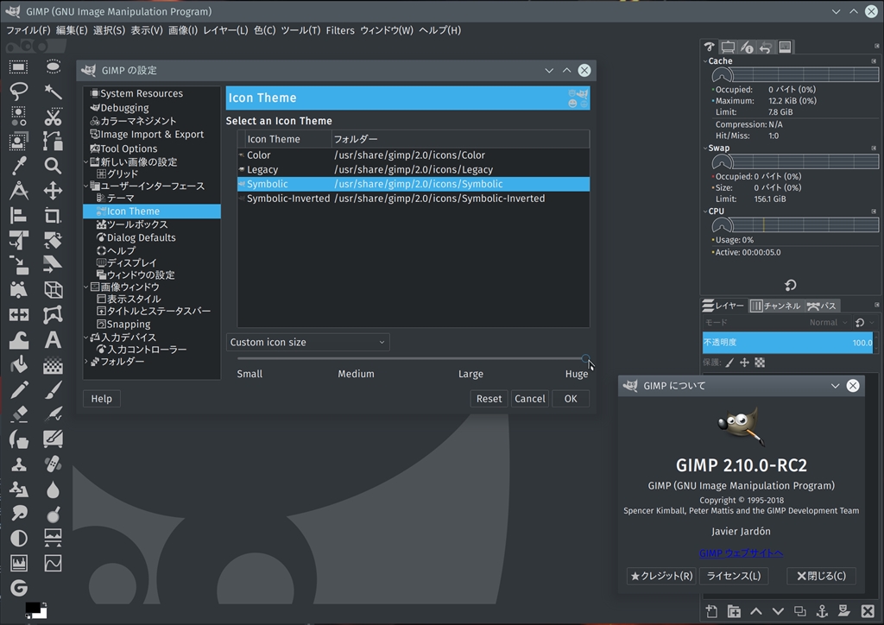Screen dimensions: 884x625
Task: Click OK in GIMP の設定 dialog
Action: (571, 399)
